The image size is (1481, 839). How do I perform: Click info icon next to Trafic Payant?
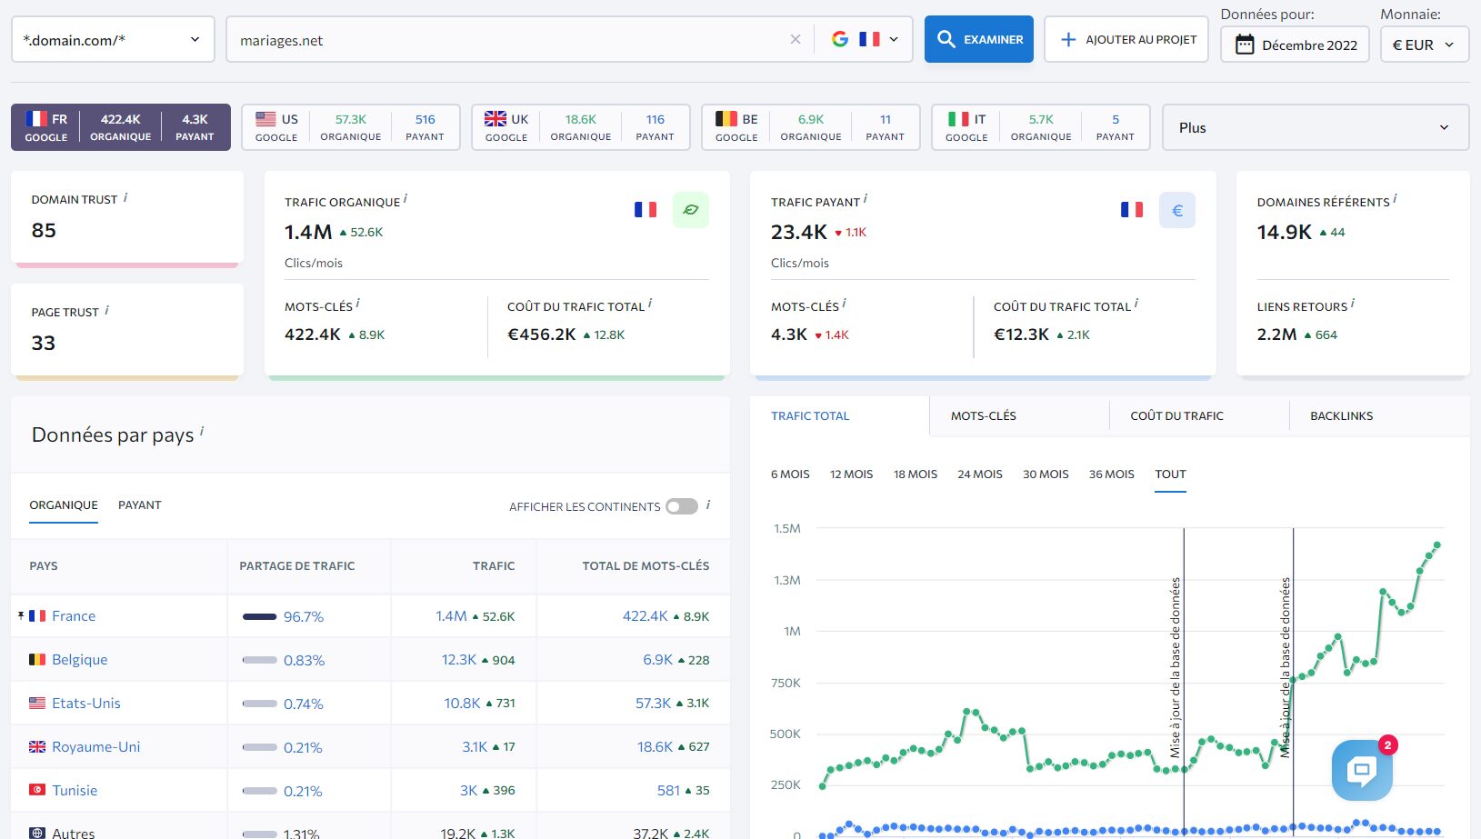point(866,199)
